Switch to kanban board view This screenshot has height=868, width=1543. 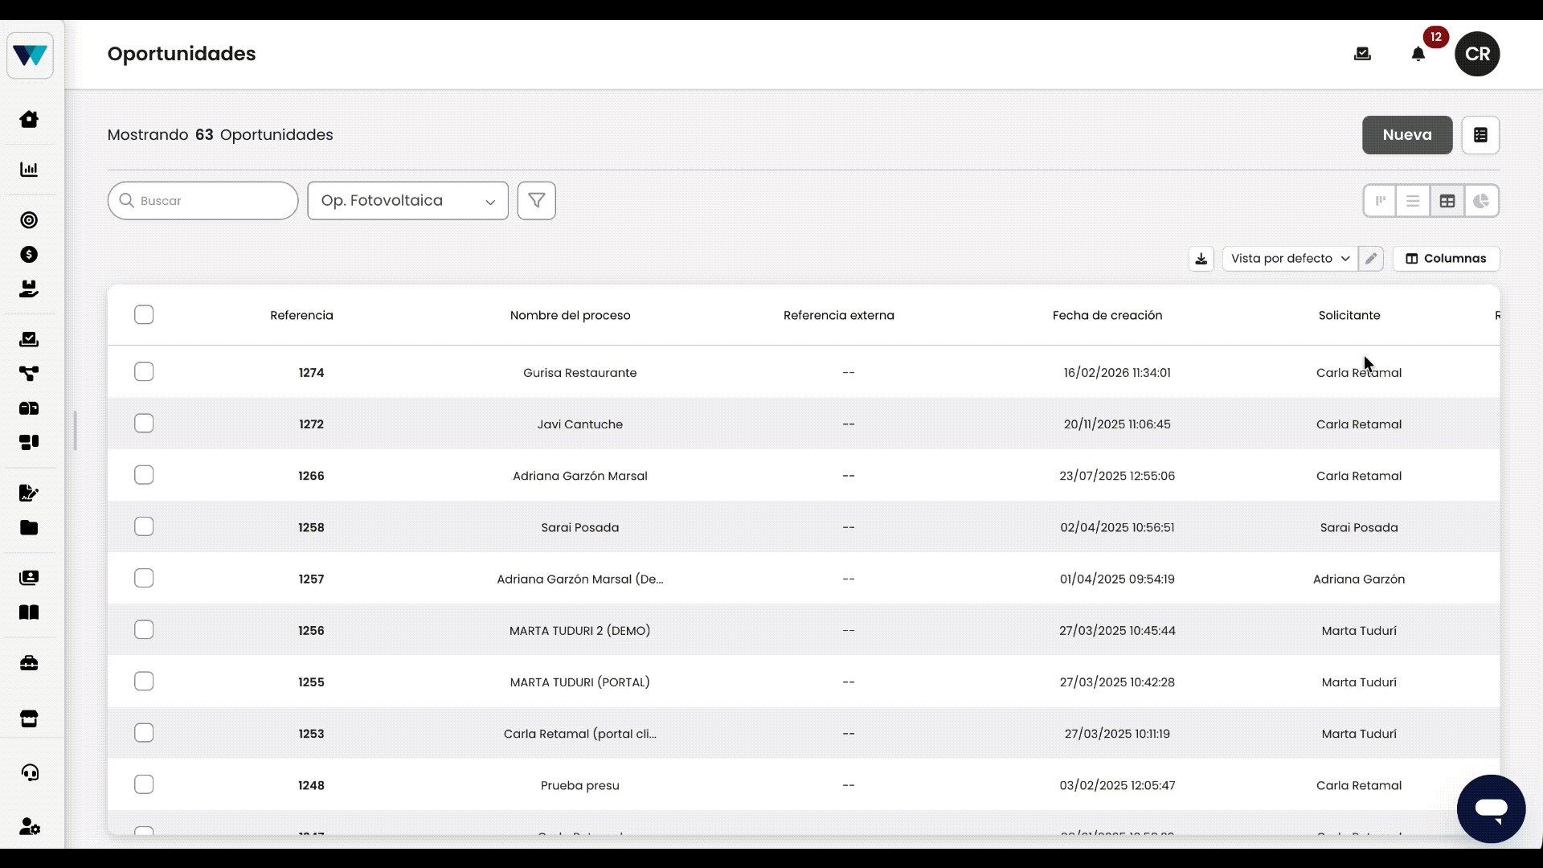coord(1380,201)
